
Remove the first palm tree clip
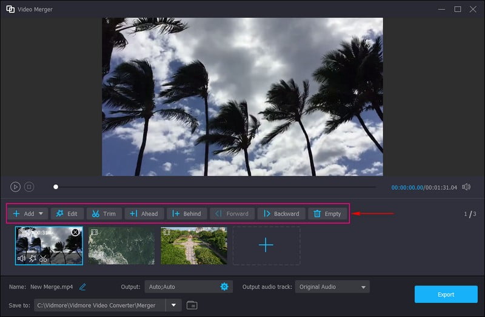[x=75, y=232]
